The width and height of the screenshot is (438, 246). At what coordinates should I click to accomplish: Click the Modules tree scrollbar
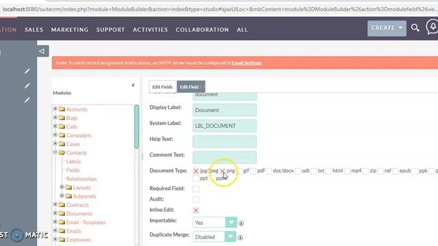coord(136,127)
